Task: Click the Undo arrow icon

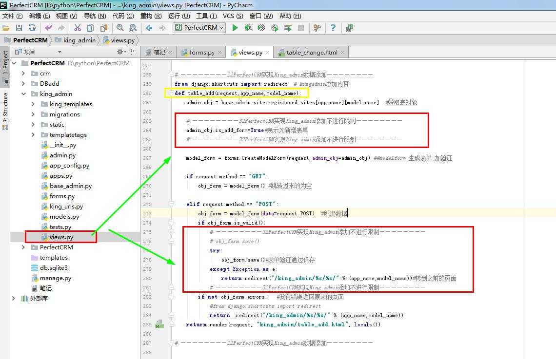Action: (x=48, y=28)
